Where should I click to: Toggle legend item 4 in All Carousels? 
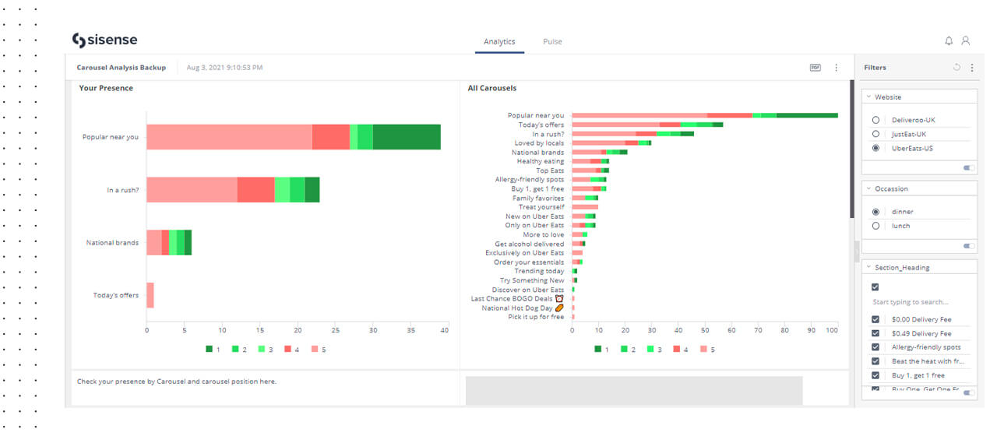tap(681, 350)
